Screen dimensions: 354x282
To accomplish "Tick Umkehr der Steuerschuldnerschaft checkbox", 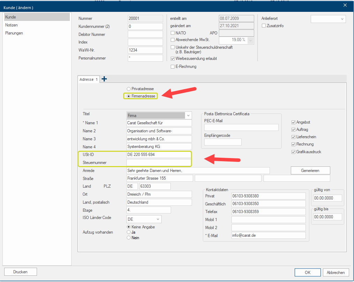I will pos(173,47).
